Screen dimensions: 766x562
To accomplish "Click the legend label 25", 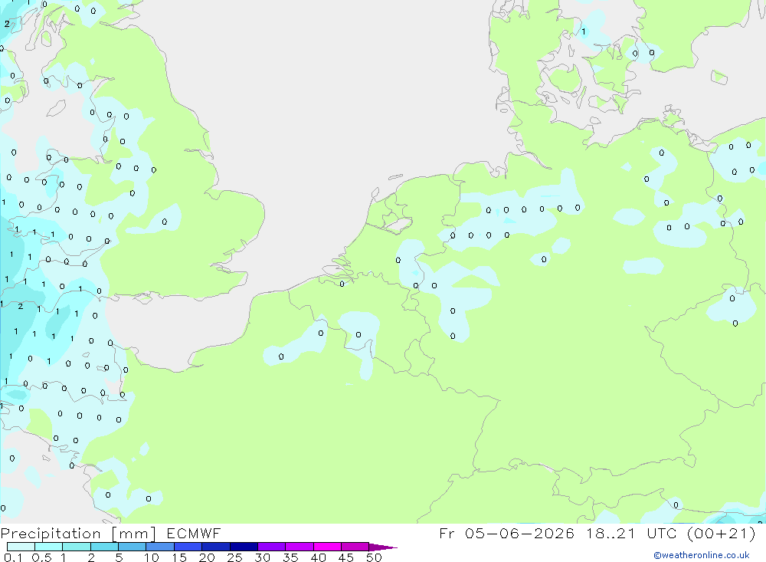I will (234, 557).
